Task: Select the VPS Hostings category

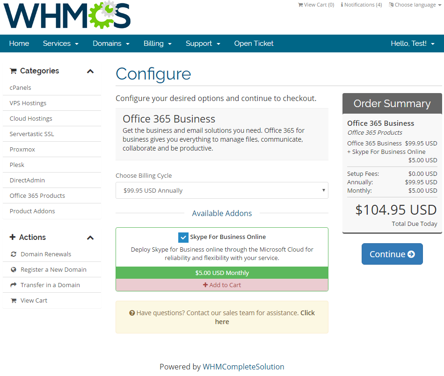Action: (x=52, y=103)
